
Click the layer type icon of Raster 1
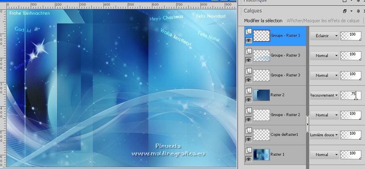(249, 150)
